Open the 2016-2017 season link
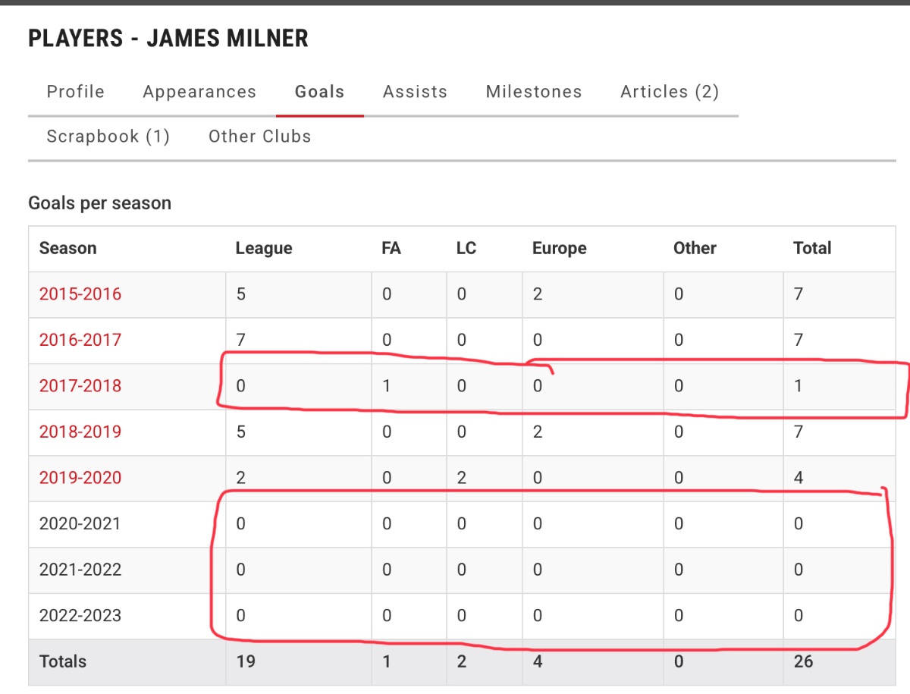910x694 pixels. tap(80, 340)
